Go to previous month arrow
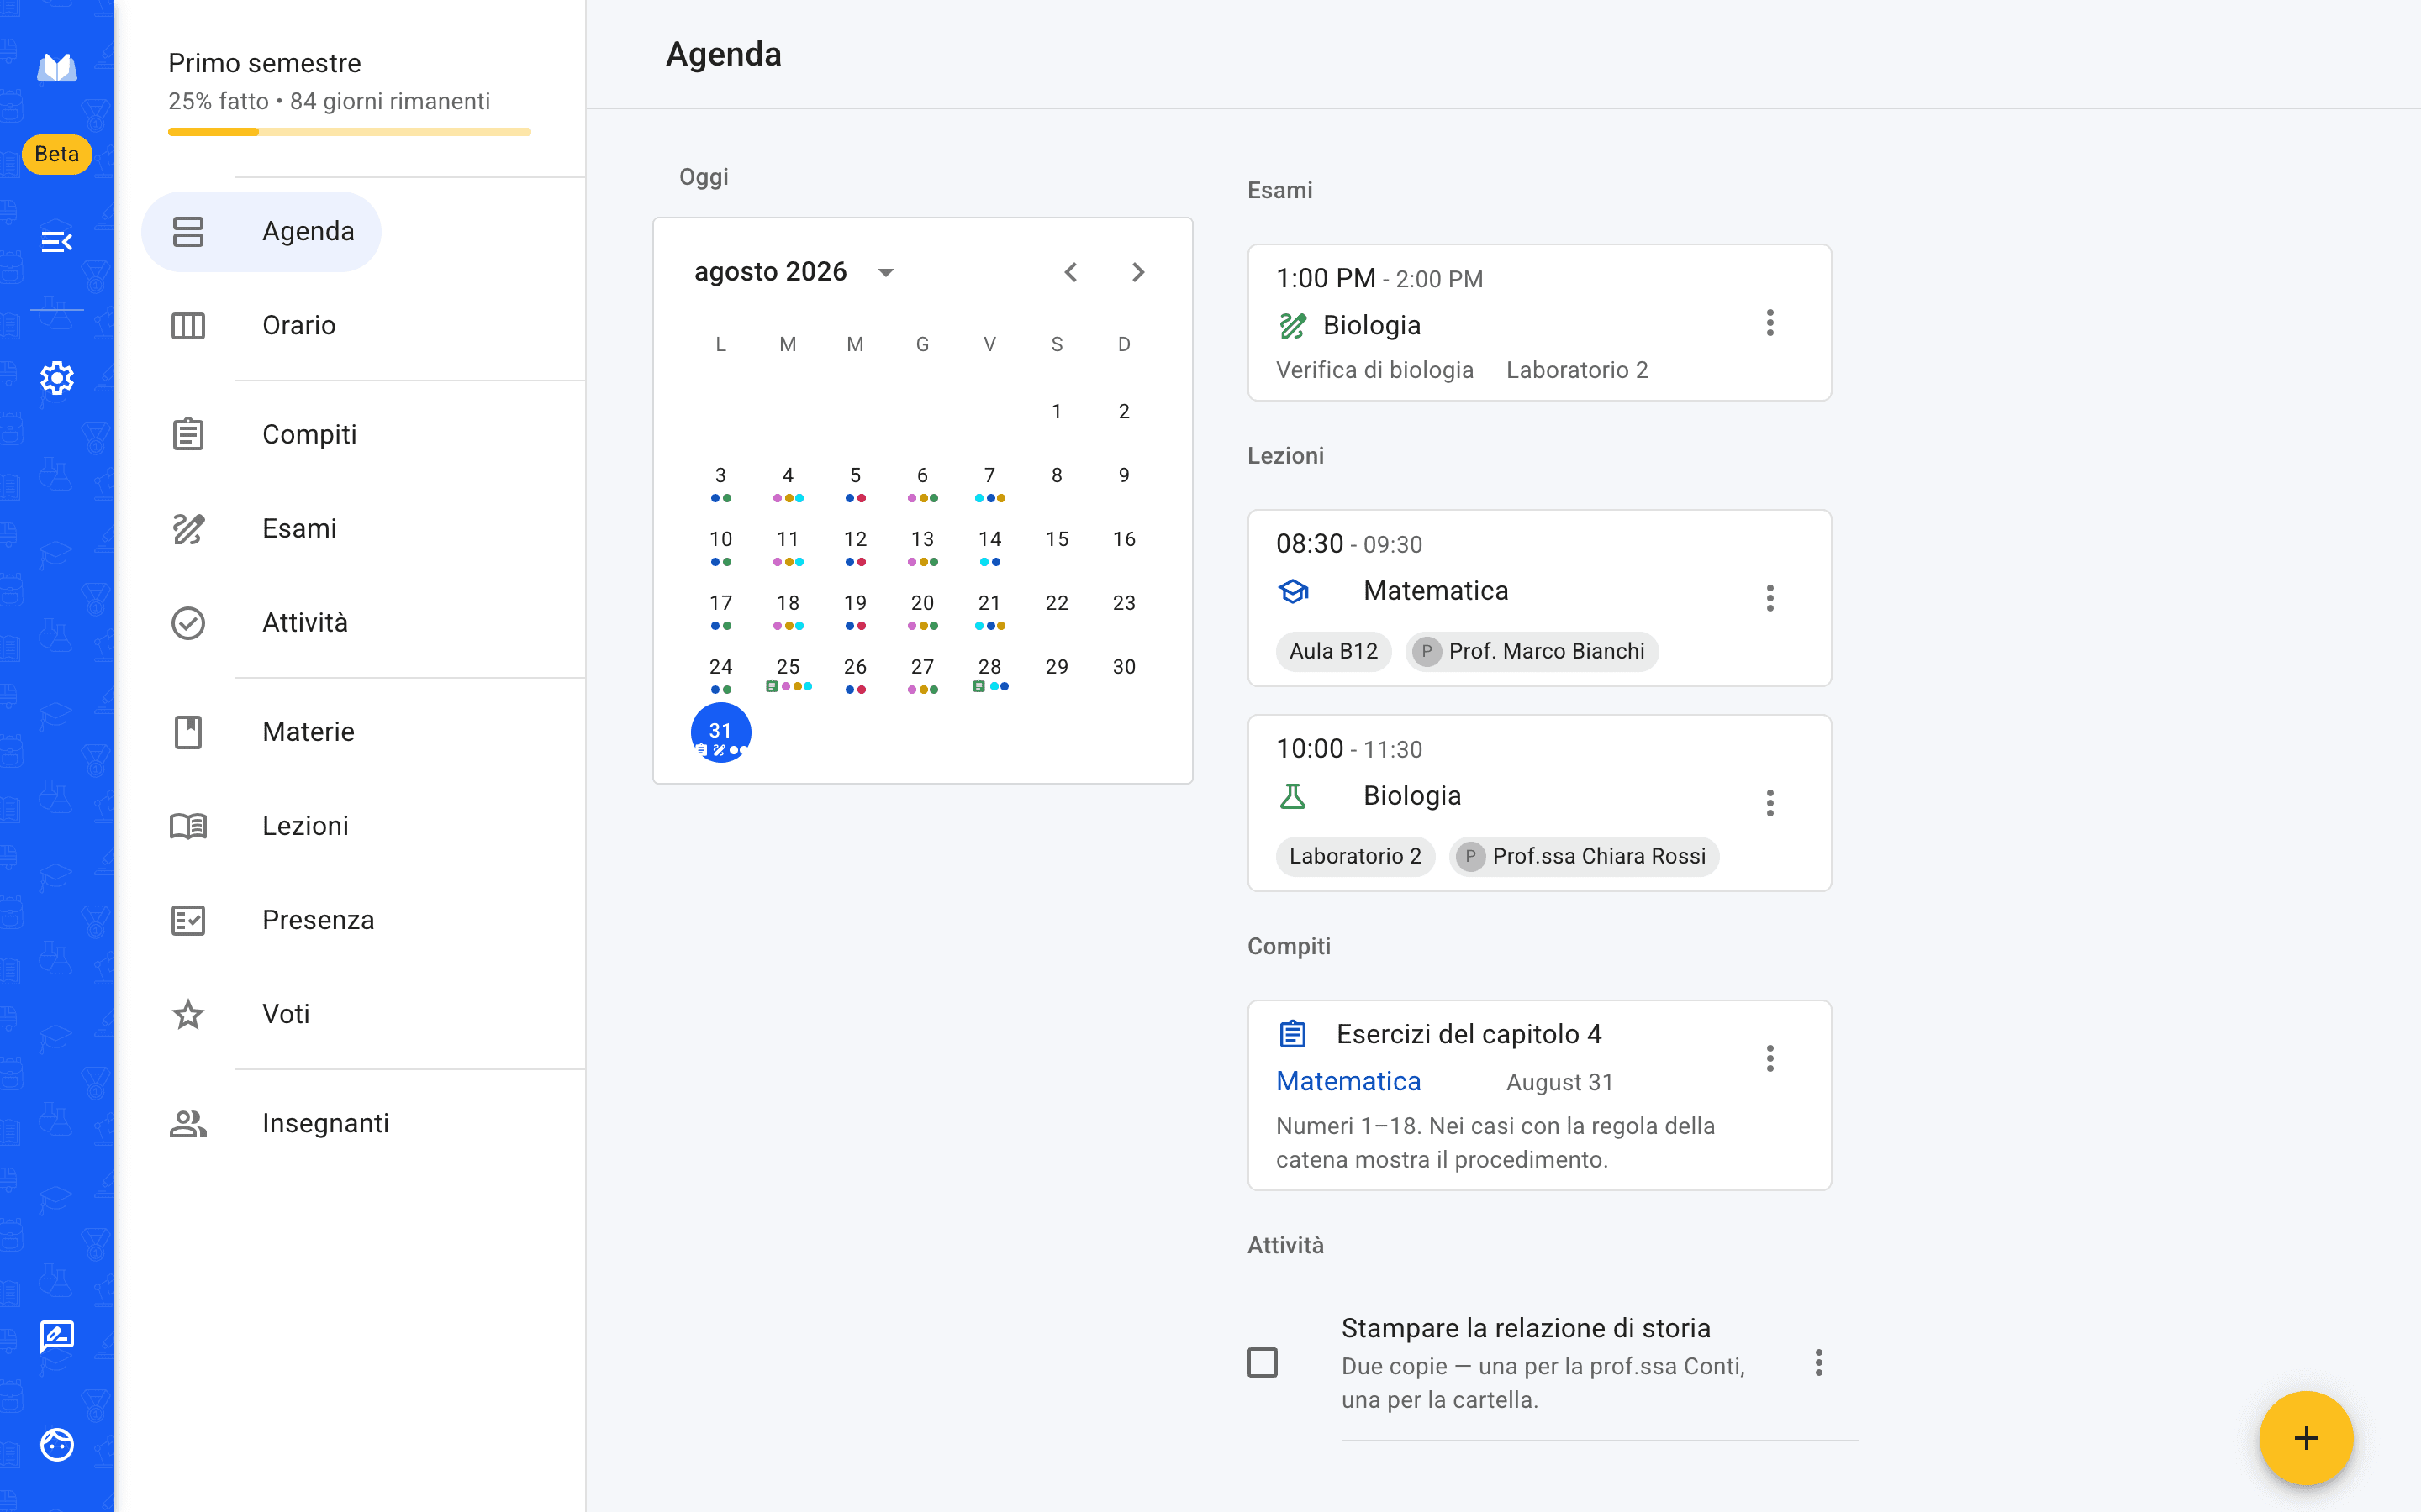Viewport: 2421px width, 1512px height. 1070,272
